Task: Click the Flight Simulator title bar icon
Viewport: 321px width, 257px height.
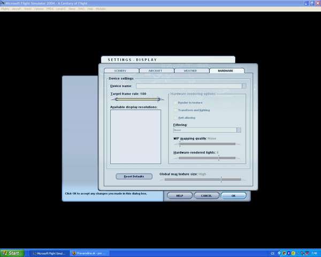Action: [x=2, y=3]
